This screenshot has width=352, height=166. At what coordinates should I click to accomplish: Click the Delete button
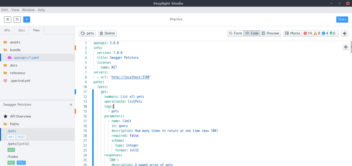[x=107, y=33]
